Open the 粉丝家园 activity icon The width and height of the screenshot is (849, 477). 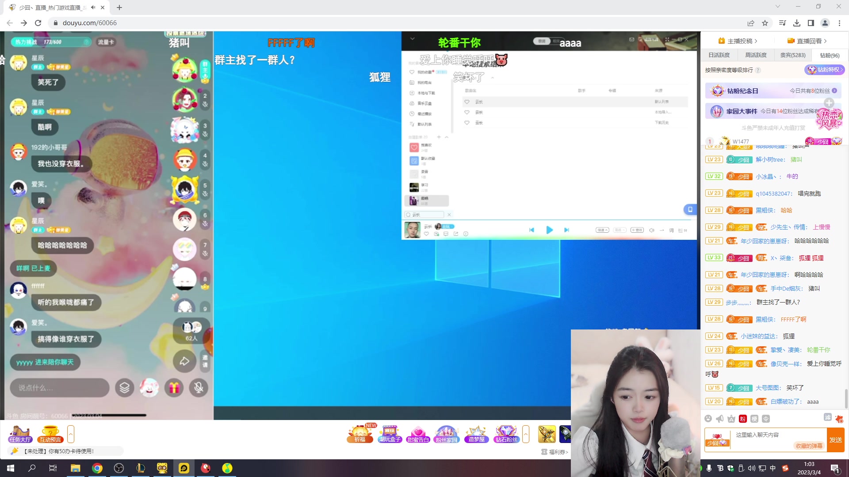tap(447, 434)
